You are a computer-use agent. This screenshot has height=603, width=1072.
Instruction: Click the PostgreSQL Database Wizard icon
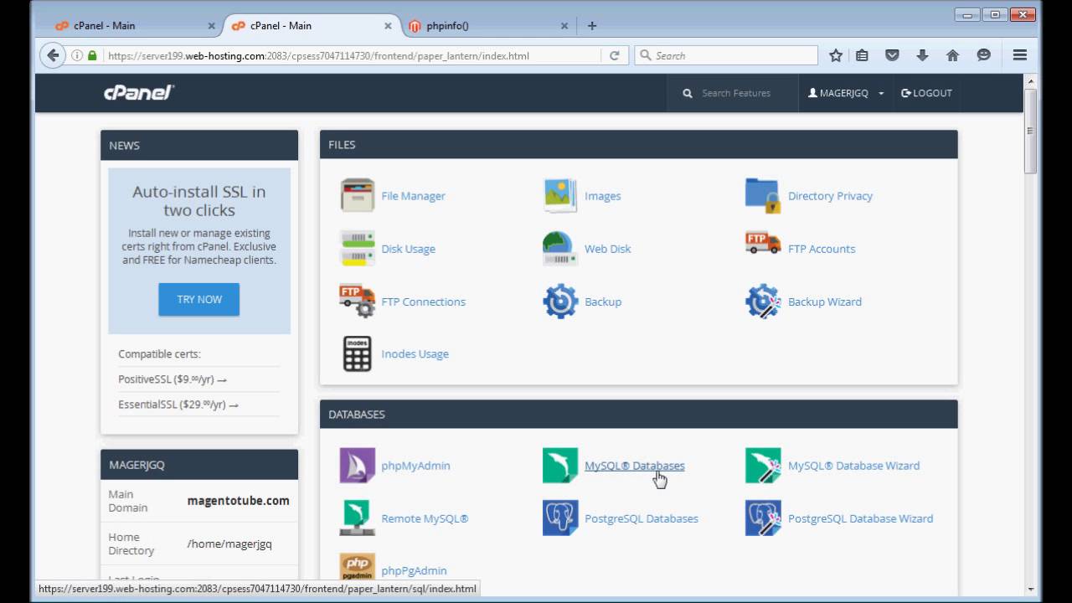coord(763,518)
